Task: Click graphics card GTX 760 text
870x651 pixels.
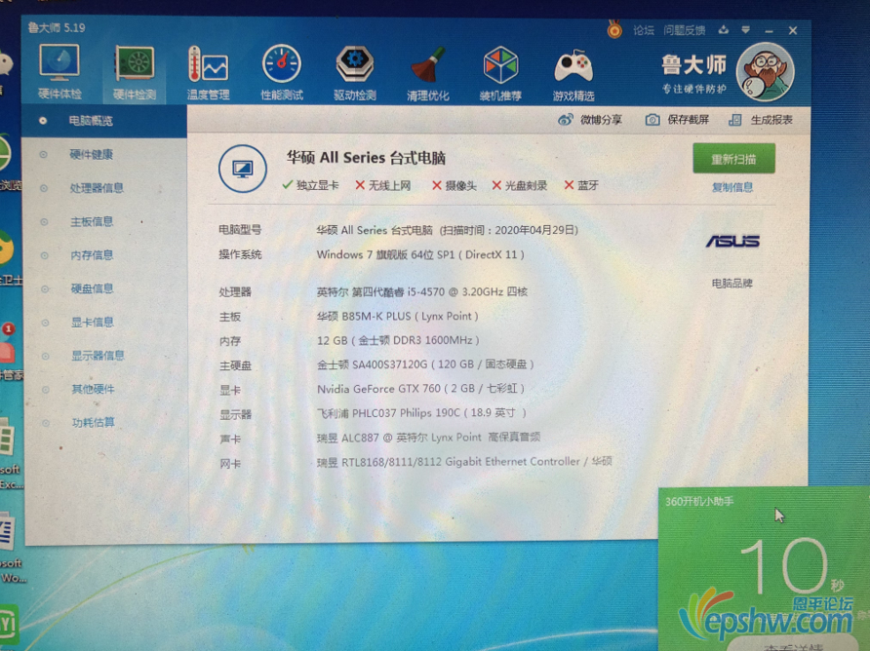Action: click(x=420, y=389)
